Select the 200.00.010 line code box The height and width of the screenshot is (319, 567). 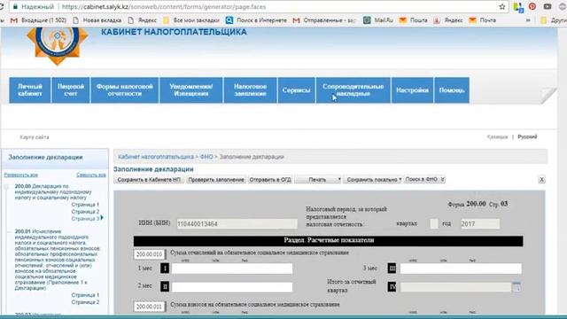150,254
